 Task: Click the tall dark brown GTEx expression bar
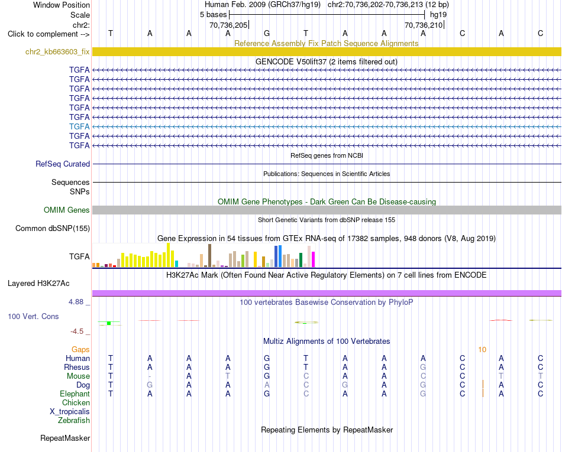tap(209, 255)
